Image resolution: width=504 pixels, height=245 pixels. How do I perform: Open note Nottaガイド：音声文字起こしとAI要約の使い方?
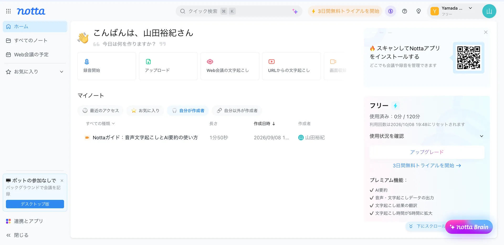145,138
